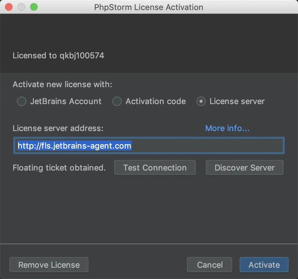Close the dialog with the red button

point(9,7)
